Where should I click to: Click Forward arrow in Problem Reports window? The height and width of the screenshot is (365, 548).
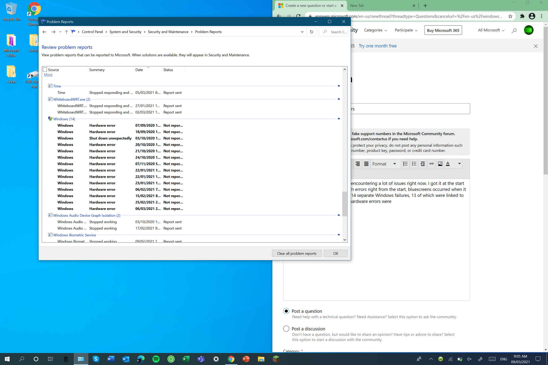pyautogui.click(x=53, y=32)
